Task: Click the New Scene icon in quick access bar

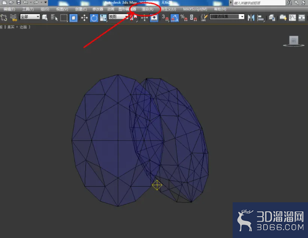Action: pos(5,3)
